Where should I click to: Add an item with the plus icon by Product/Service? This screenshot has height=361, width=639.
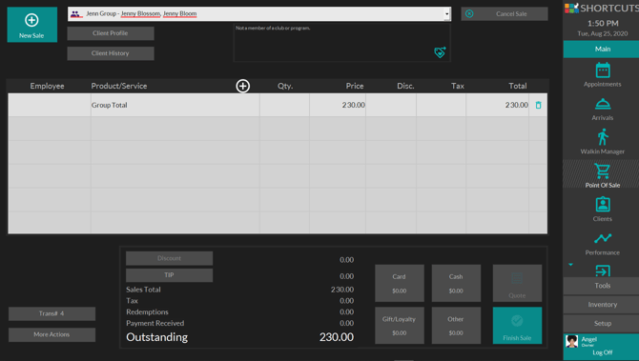[x=243, y=86]
